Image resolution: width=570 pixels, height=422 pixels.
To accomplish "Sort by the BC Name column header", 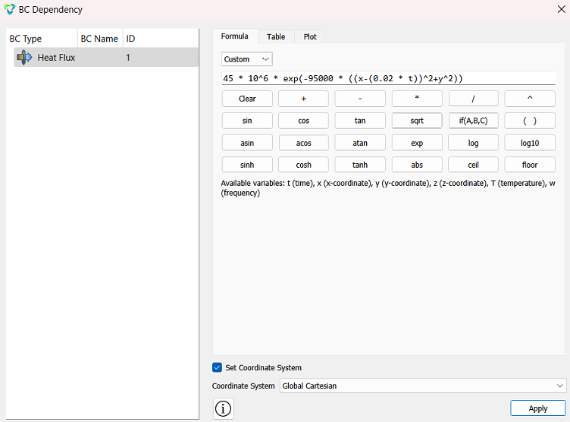I will click(x=99, y=39).
